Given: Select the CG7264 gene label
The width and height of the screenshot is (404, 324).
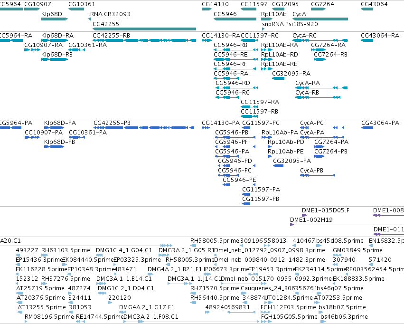Looking at the screenshot, I should pyautogui.click(x=322, y=4).
